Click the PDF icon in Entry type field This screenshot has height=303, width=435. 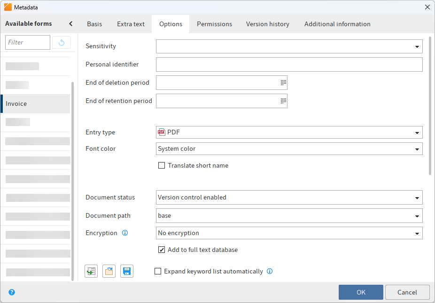click(x=161, y=132)
